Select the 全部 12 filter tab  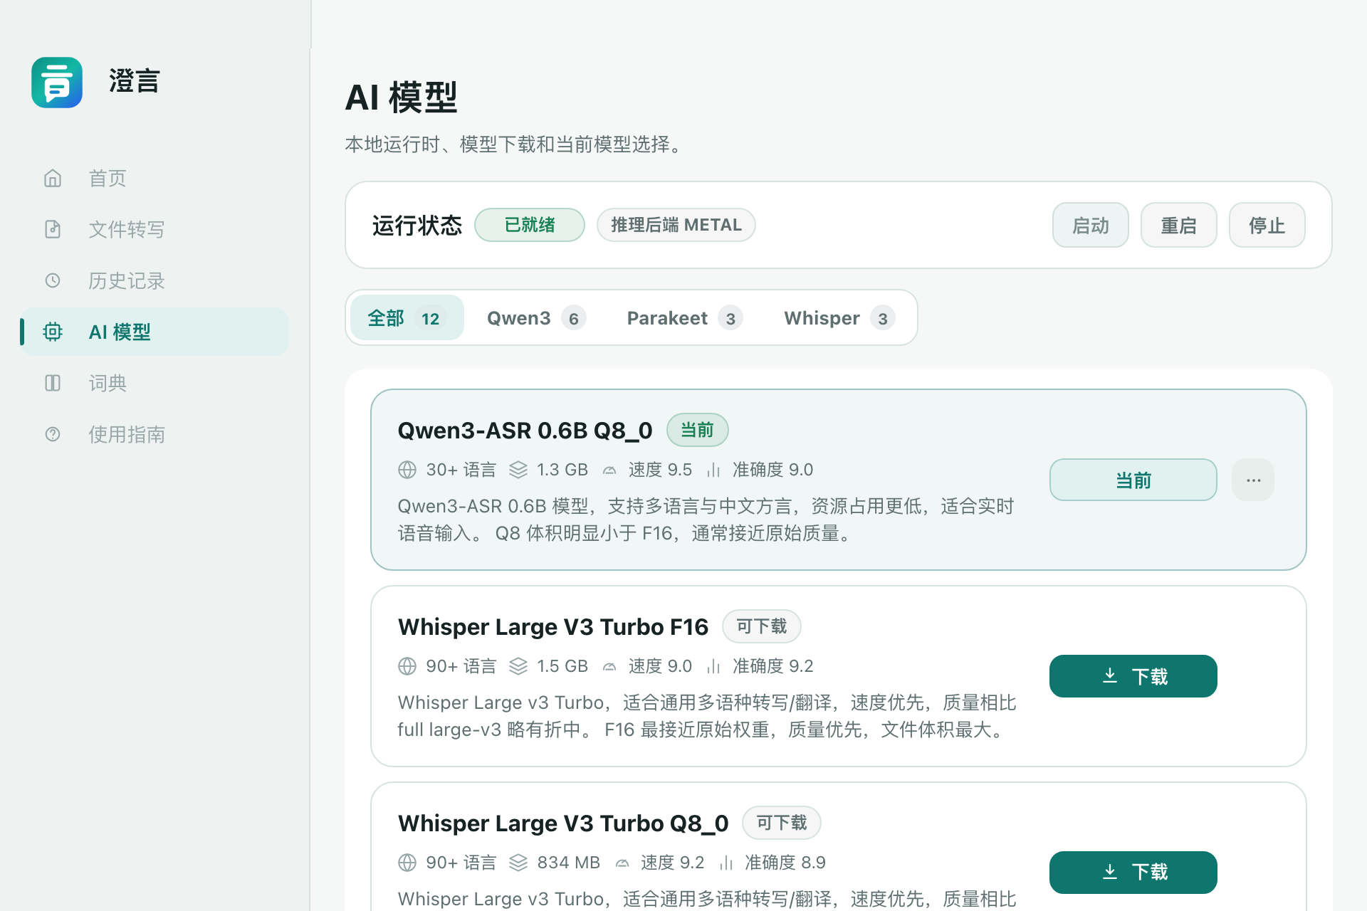[x=407, y=317]
